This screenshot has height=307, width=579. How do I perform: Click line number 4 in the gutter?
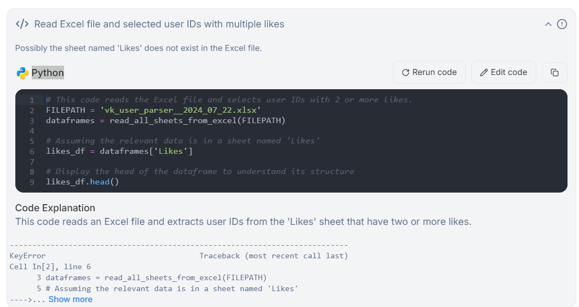pyautogui.click(x=32, y=131)
